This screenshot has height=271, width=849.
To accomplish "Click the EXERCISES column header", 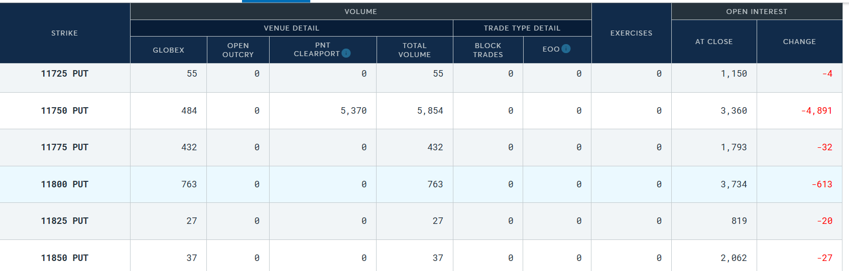I will [631, 33].
